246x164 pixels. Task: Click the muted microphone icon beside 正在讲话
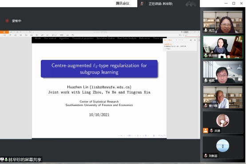(142, 4)
